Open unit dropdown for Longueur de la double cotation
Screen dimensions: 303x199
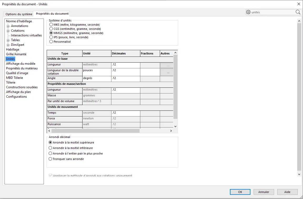click(x=97, y=72)
